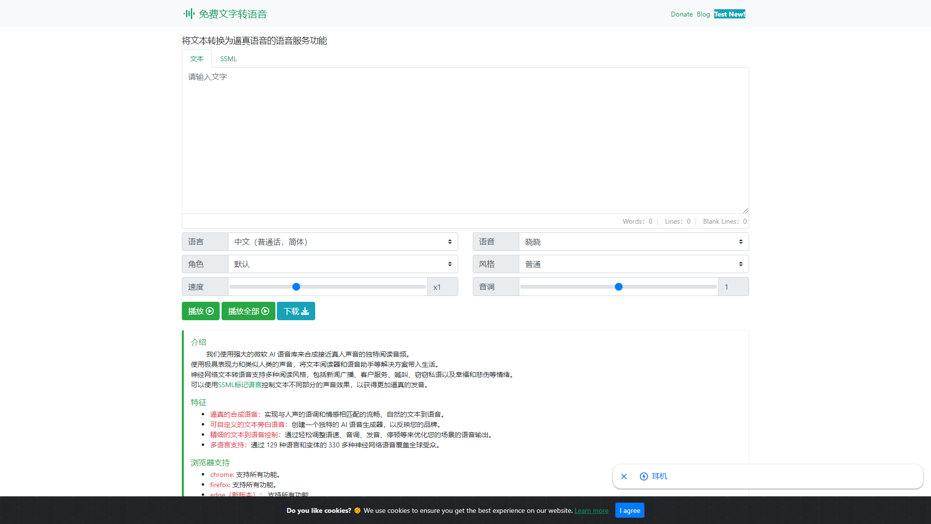The height and width of the screenshot is (524, 931).
Task: Switch to the SSML tab
Action: tap(228, 59)
